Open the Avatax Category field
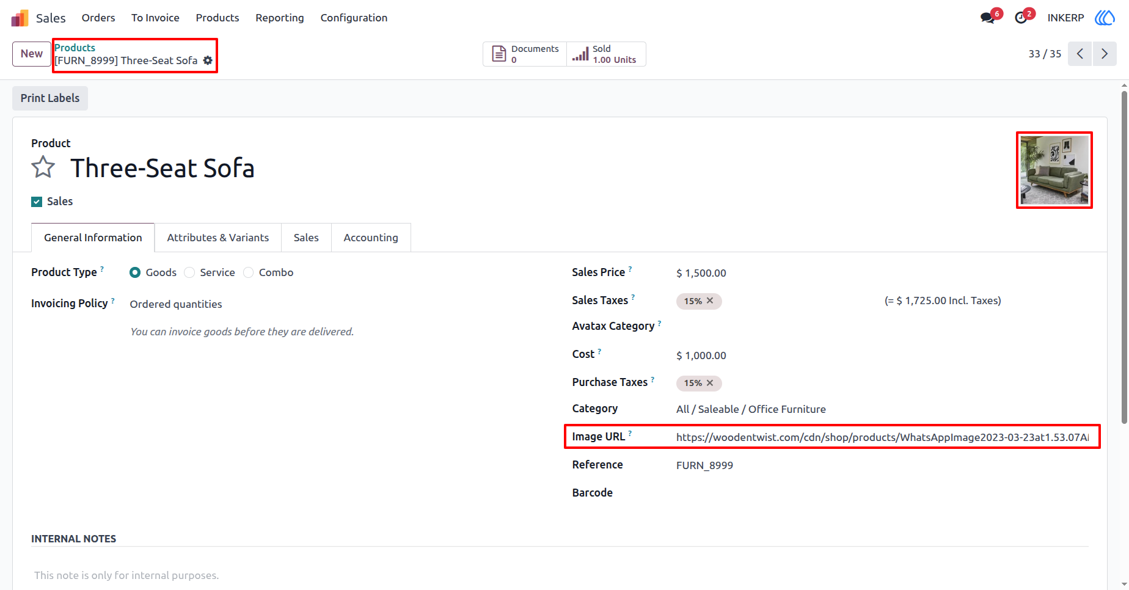This screenshot has height=590, width=1129. 882,327
